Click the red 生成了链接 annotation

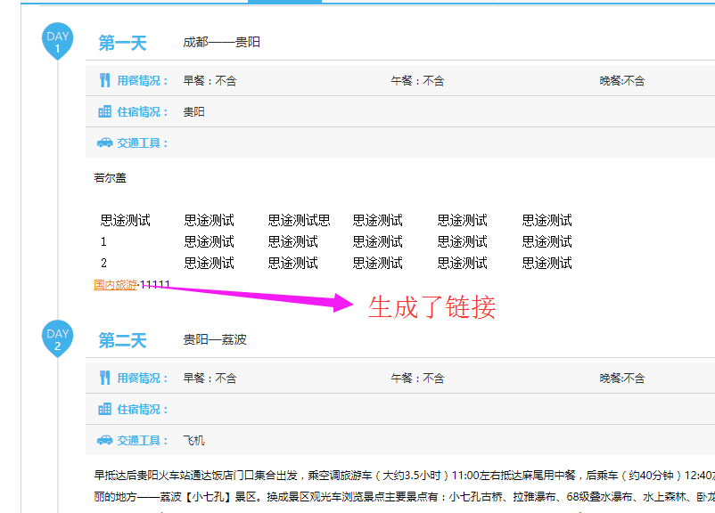431,307
